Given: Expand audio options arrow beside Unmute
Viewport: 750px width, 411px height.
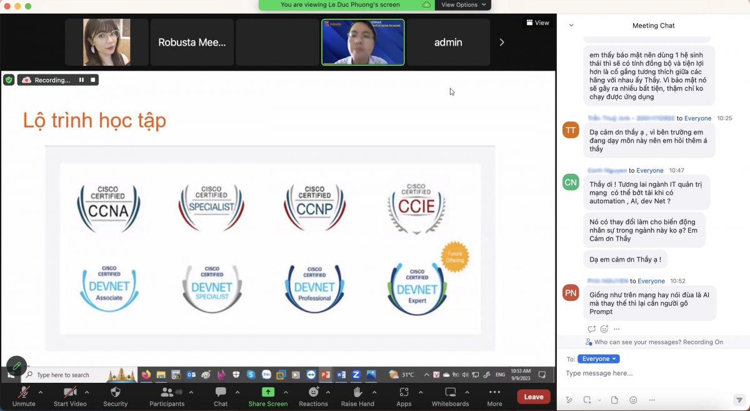Looking at the screenshot, I should (41, 392).
